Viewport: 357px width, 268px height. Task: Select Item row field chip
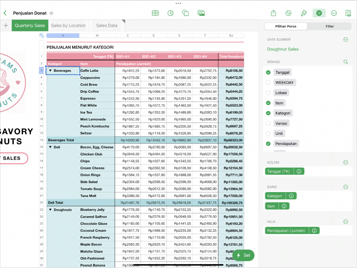pos(271,206)
